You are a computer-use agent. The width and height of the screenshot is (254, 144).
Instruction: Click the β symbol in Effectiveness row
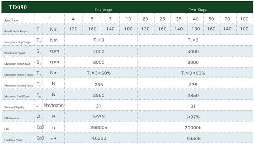click(x=39, y=116)
